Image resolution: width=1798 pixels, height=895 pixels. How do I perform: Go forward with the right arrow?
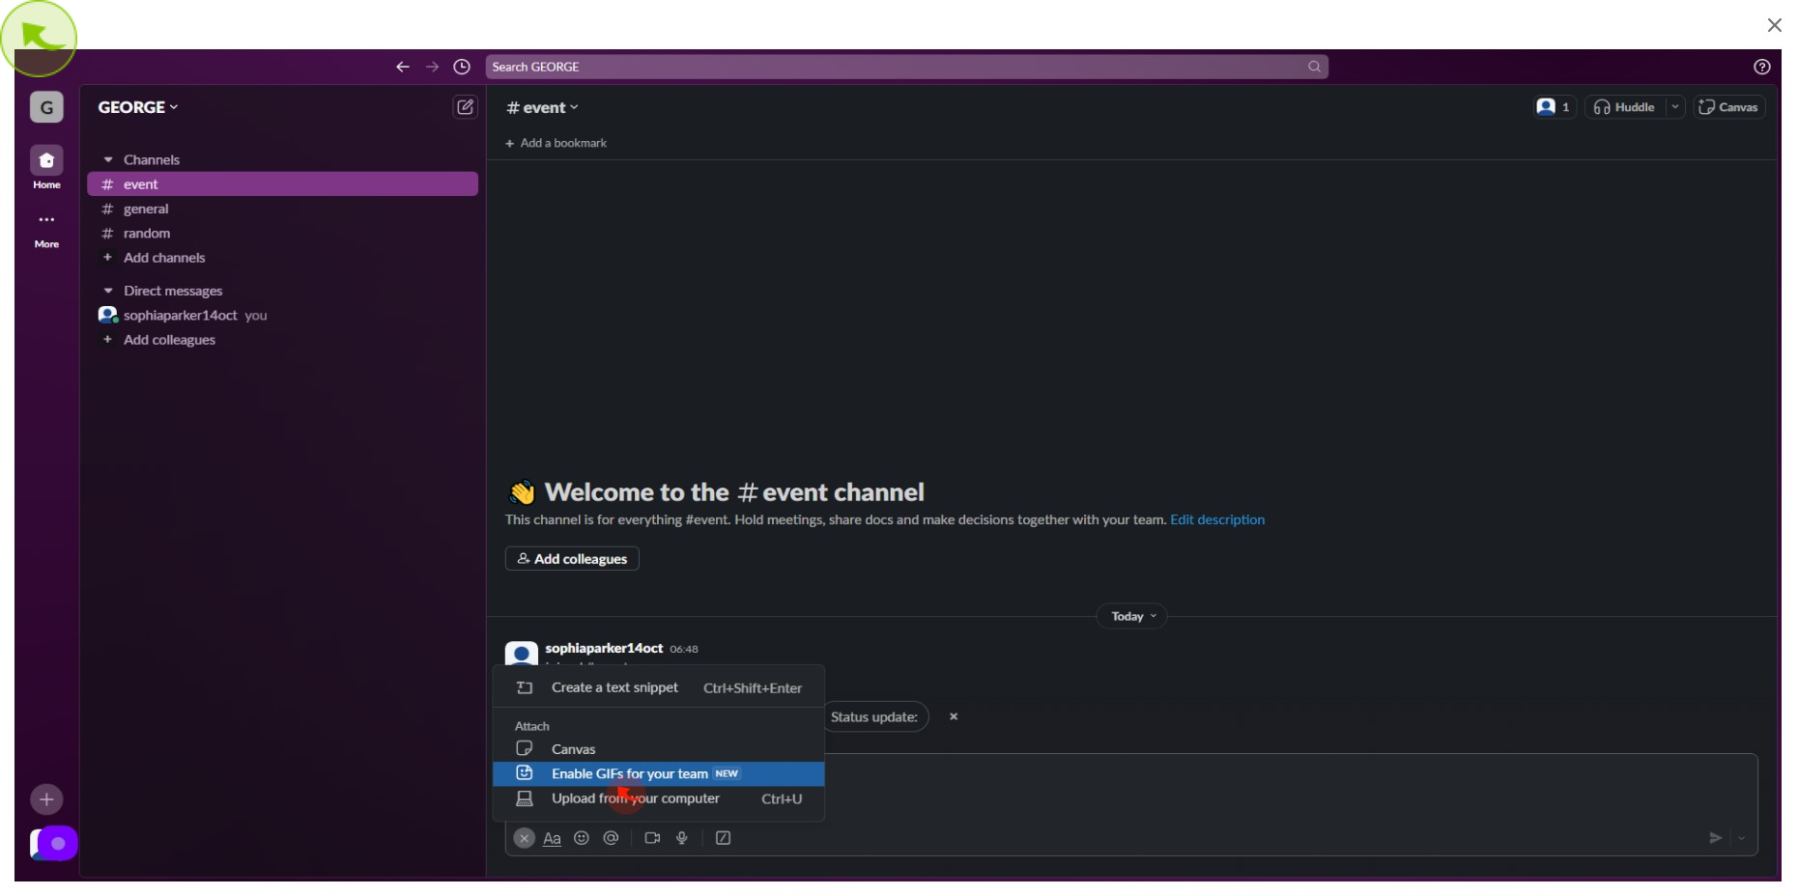click(x=432, y=67)
